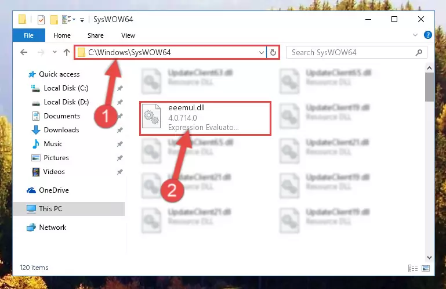Expand address bar history dropdown

[x=261, y=52]
